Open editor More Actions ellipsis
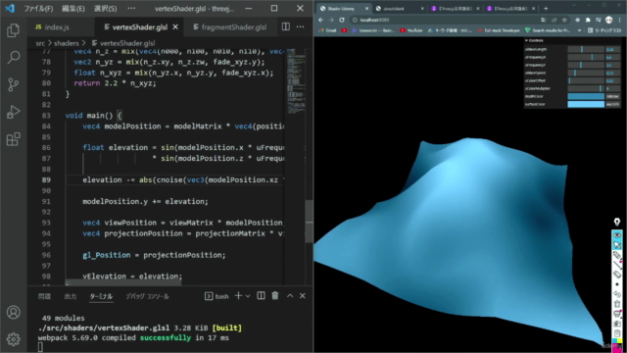This screenshot has height=353, width=627. (x=301, y=26)
